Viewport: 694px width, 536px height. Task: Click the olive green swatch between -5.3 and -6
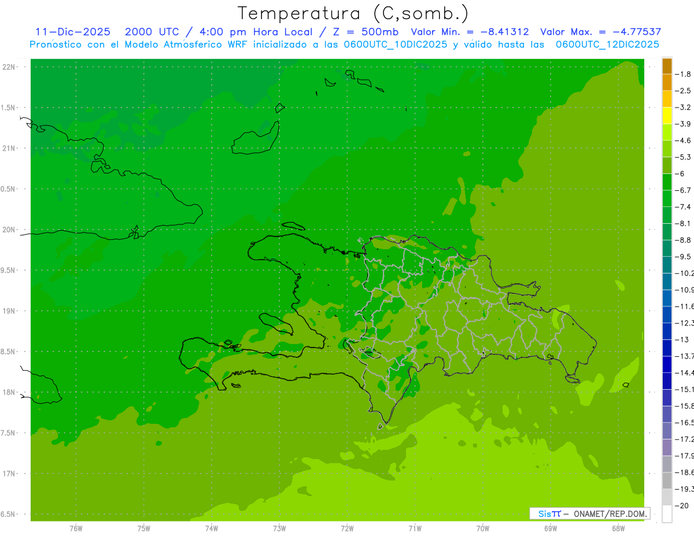coord(667,165)
